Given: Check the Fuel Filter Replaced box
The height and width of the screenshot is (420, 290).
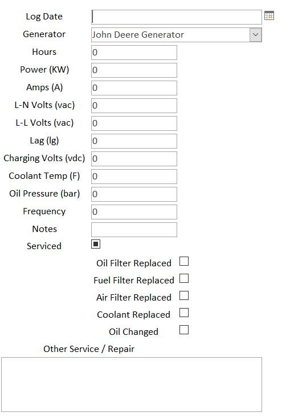Looking at the screenshot, I should point(184,278).
